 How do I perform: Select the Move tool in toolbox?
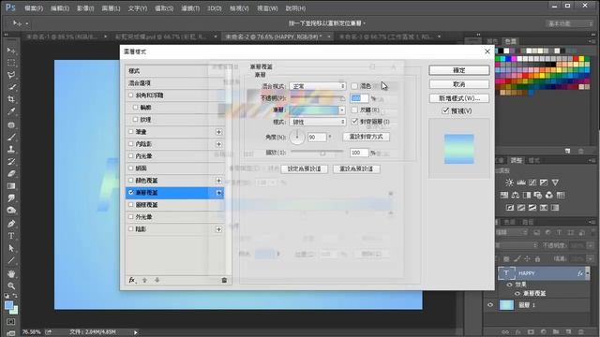pos(11,51)
